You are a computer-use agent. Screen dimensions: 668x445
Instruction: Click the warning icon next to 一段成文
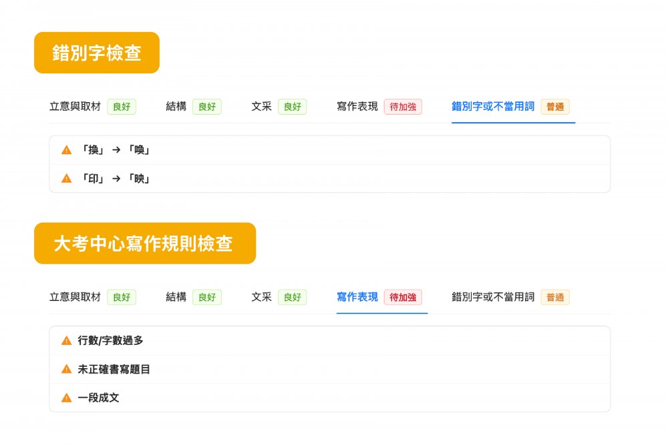pos(66,398)
